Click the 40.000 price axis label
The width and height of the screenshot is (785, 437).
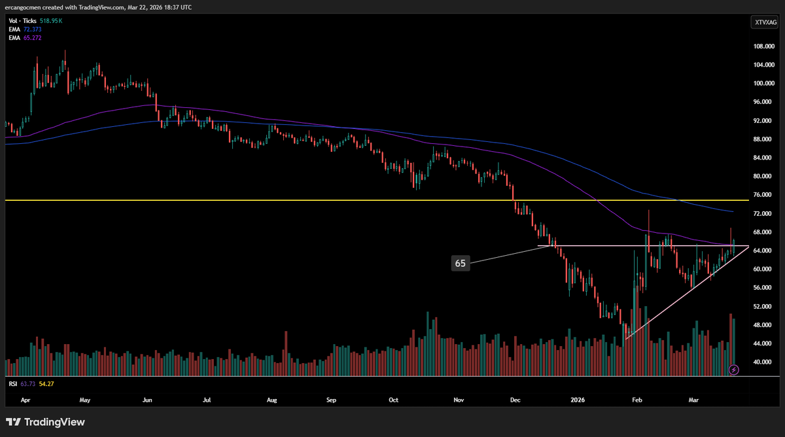click(762, 362)
